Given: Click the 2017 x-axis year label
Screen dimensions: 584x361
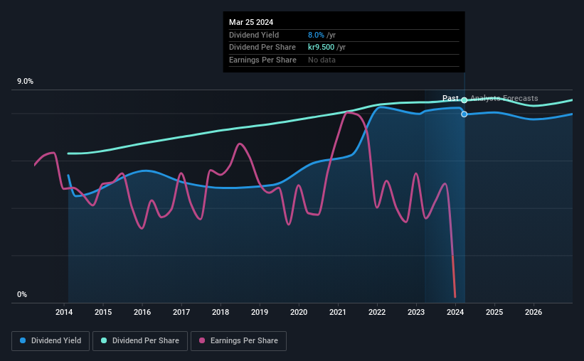Looking at the screenshot, I should coord(181,312).
